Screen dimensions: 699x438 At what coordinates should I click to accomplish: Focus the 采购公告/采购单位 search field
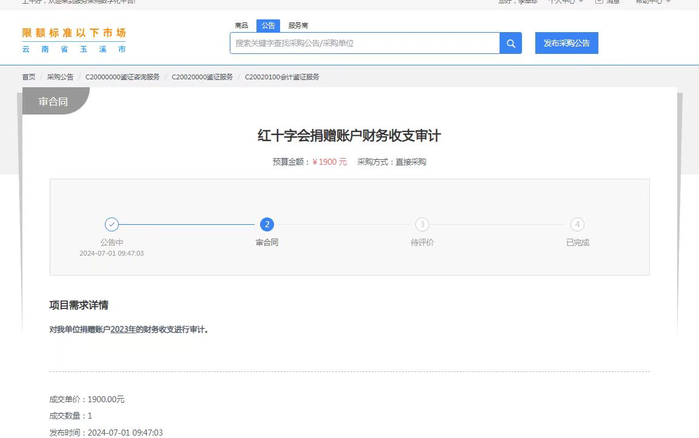click(365, 43)
